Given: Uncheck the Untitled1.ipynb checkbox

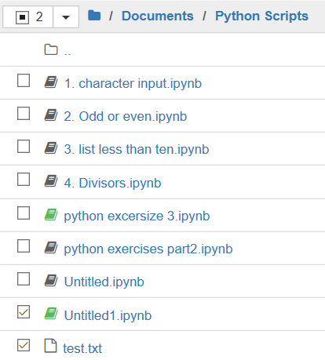Looking at the screenshot, I should point(24,312).
